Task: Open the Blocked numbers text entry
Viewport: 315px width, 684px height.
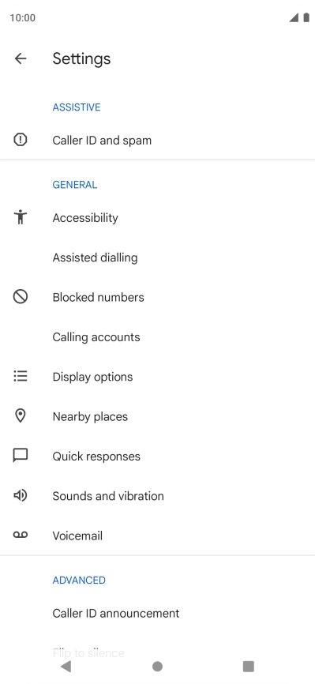Action: [98, 297]
